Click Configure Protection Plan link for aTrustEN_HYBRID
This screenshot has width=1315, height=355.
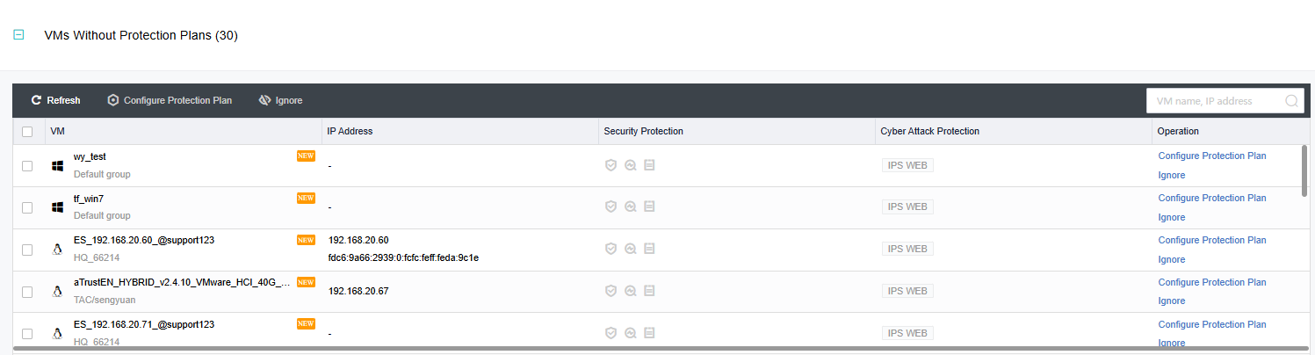(1211, 282)
